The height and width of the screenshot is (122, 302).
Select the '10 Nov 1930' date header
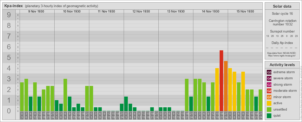(x=72, y=11)
